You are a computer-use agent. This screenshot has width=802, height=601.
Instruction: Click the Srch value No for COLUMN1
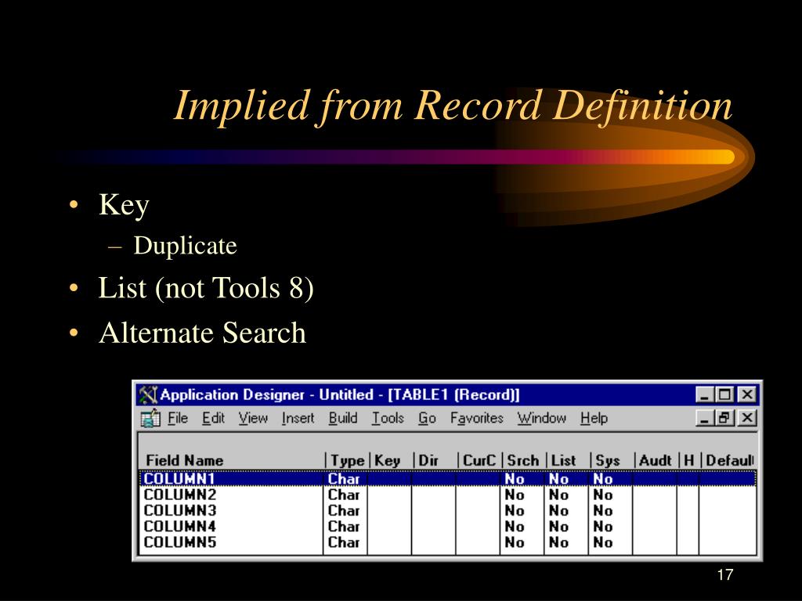click(514, 479)
